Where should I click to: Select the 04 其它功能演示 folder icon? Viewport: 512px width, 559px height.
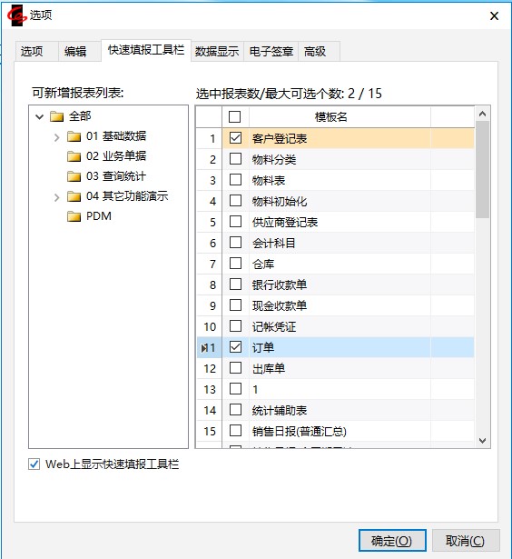(74, 196)
